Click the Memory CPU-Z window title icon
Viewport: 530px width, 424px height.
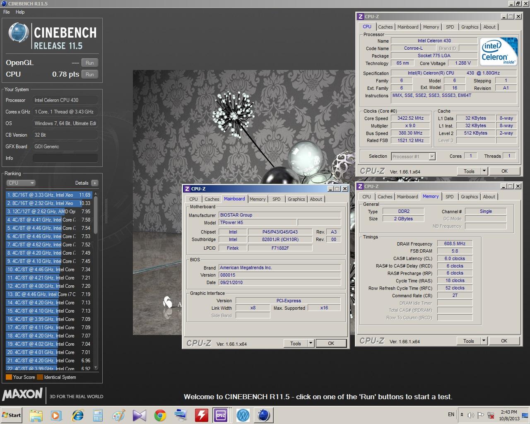click(x=360, y=186)
